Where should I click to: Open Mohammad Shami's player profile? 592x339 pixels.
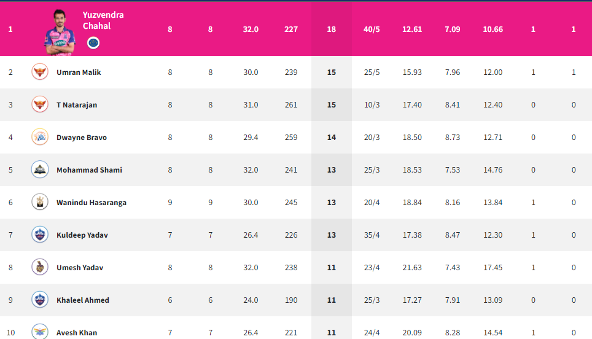click(x=89, y=170)
